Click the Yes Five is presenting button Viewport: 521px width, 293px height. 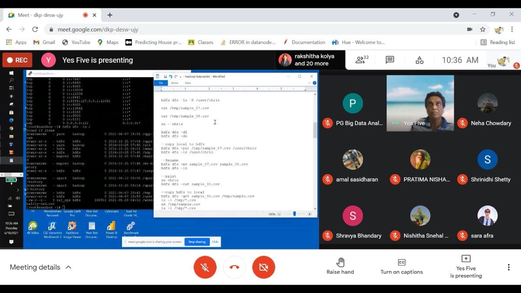pos(466,266)
